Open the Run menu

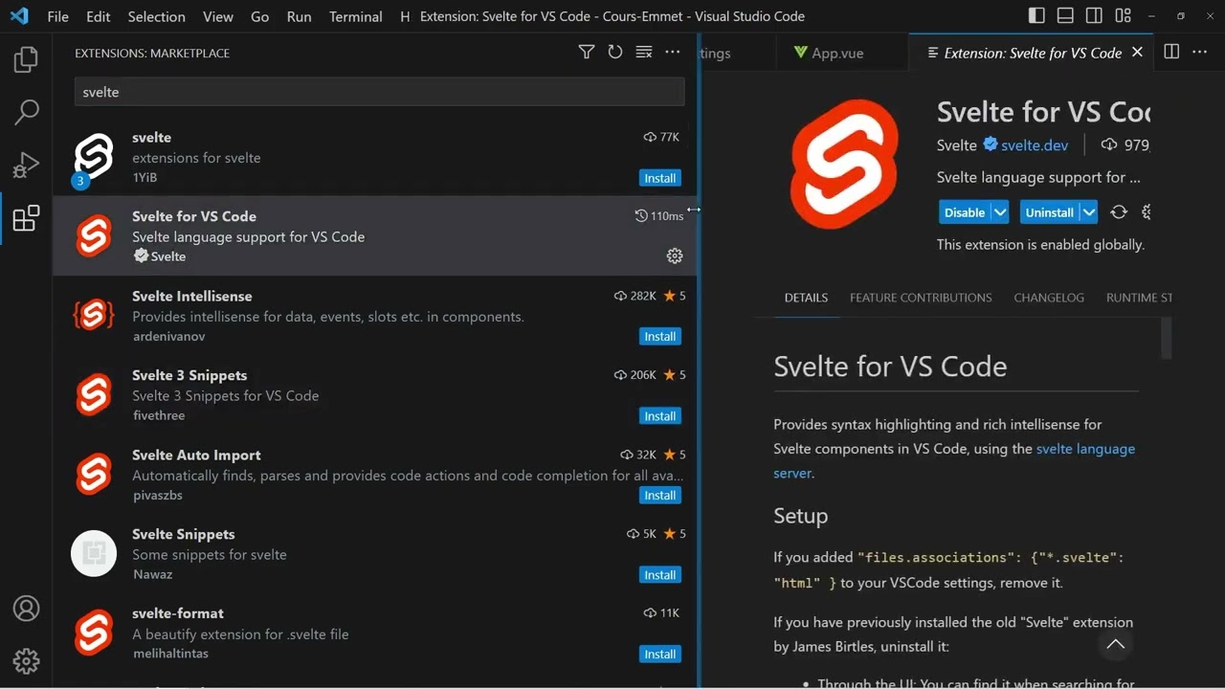(300, 16)
